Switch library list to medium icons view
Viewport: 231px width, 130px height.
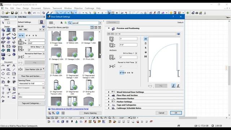coord(96,27)
